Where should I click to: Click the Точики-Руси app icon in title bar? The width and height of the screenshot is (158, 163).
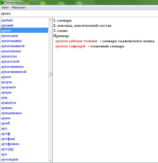[x=2, y=2]
